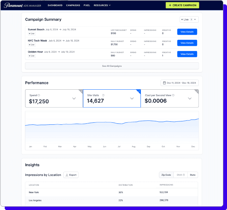Switch to the State location tab
The image size is (227, 210).
coord(193,175)
